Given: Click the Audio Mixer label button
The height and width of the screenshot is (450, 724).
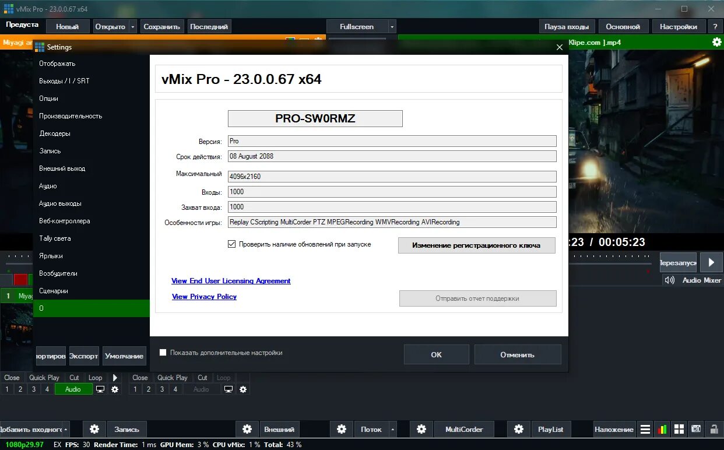Looking at the screenshot, I should coord(702,280).
